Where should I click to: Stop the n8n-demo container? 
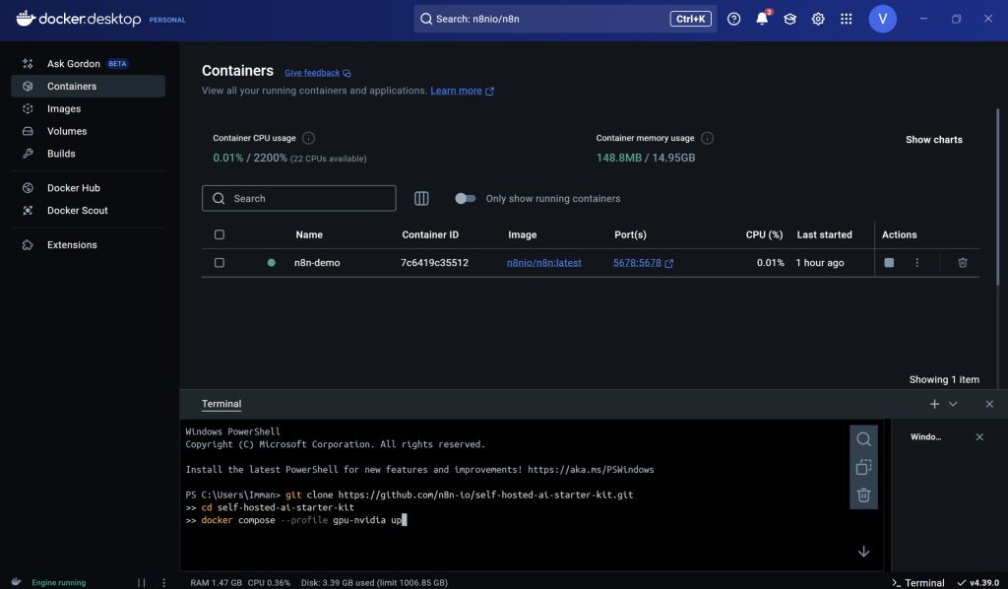889,263
